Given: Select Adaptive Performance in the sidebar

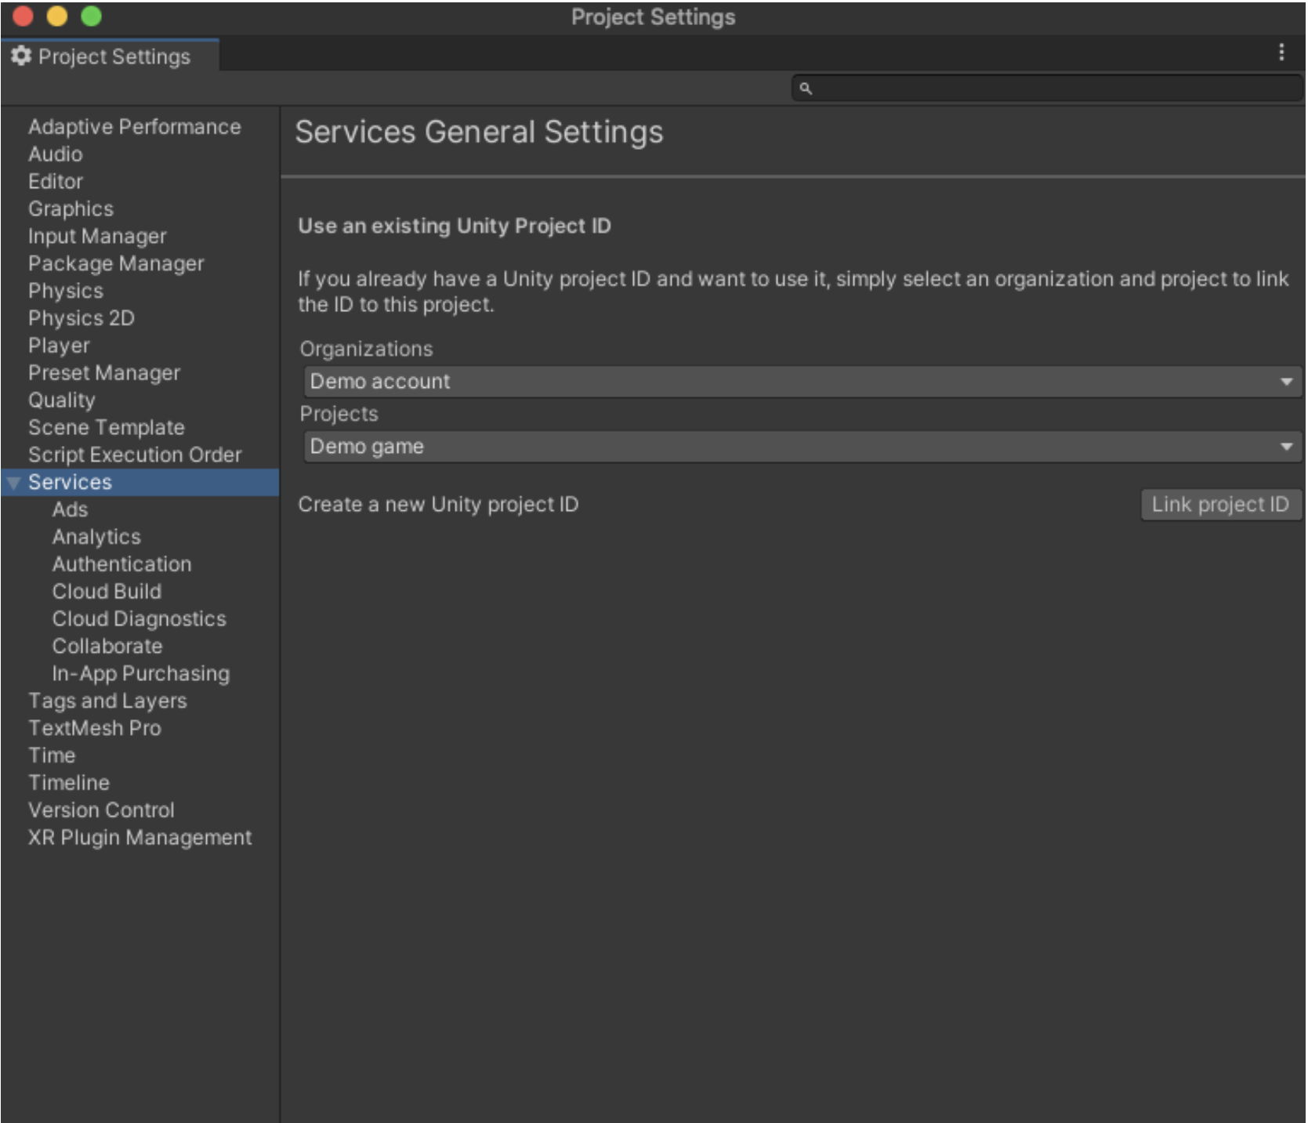Looking at the screenshot, I should [x=134, y=127].
